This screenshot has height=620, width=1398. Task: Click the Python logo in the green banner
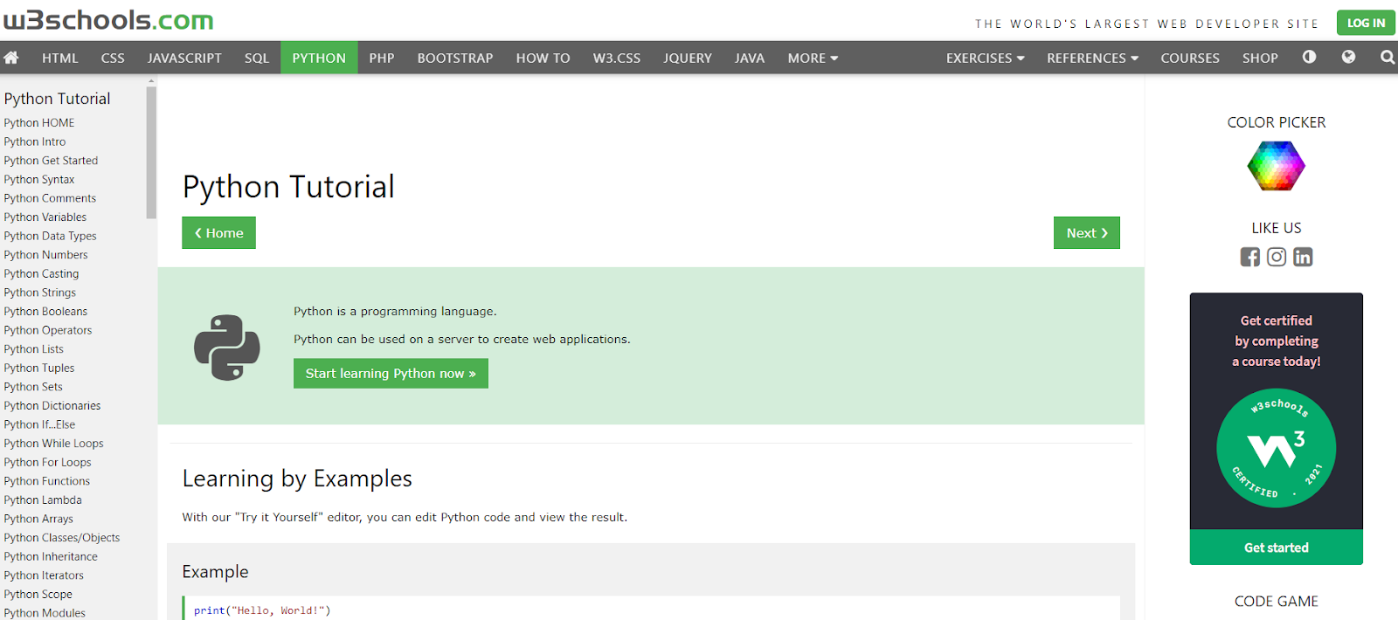click(227, 348)
